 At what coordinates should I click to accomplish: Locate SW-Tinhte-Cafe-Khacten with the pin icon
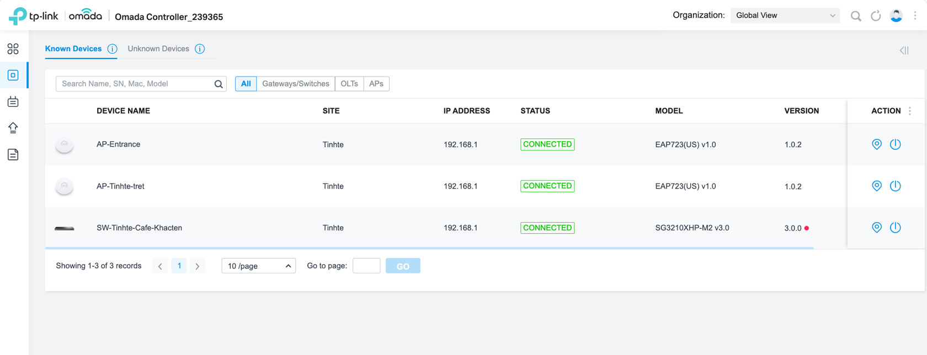click(x=877, y=227)
